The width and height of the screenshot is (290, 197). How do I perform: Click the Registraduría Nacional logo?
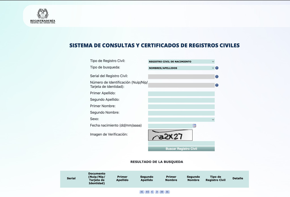tap(43, 16)
